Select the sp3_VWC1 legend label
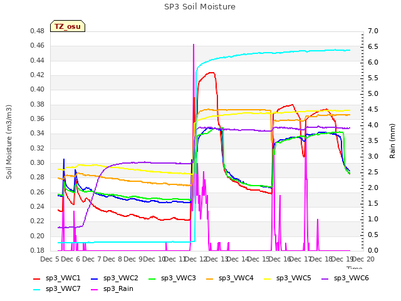 tap(63, 278)
